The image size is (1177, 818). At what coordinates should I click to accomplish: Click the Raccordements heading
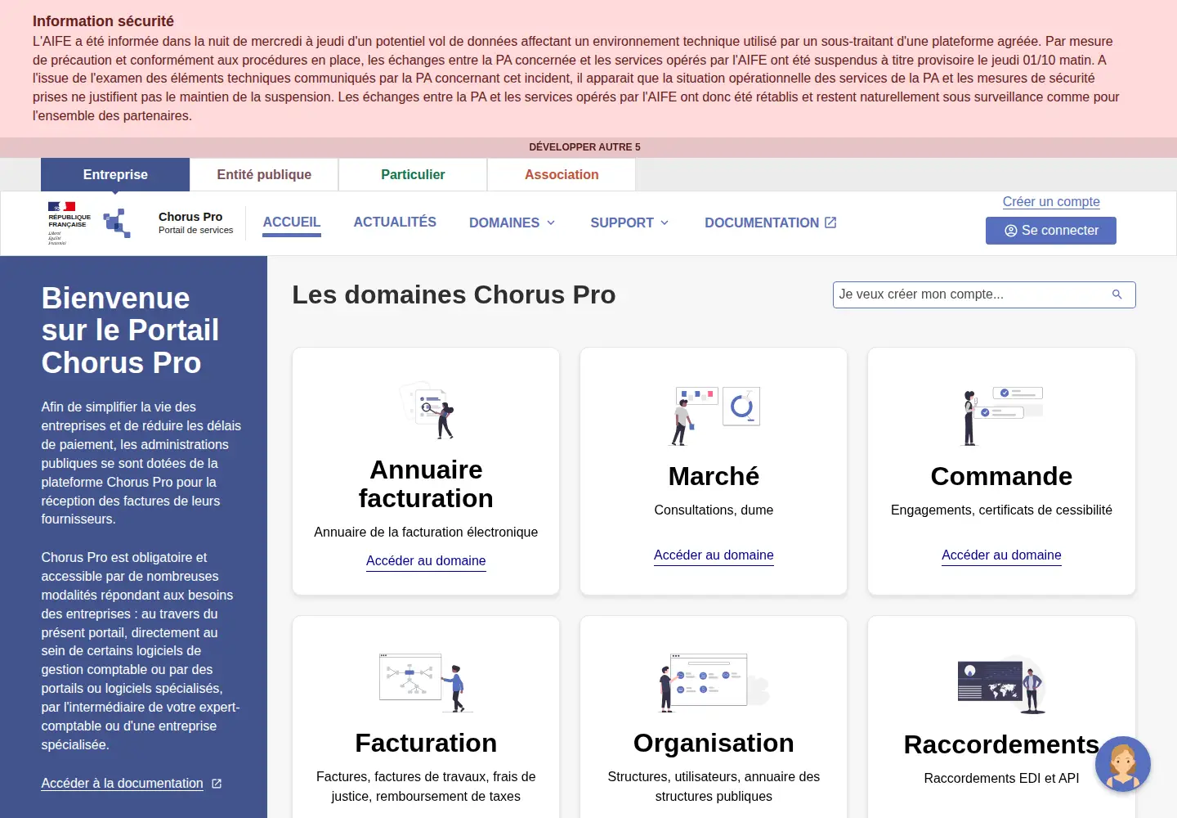(1001, 744)
